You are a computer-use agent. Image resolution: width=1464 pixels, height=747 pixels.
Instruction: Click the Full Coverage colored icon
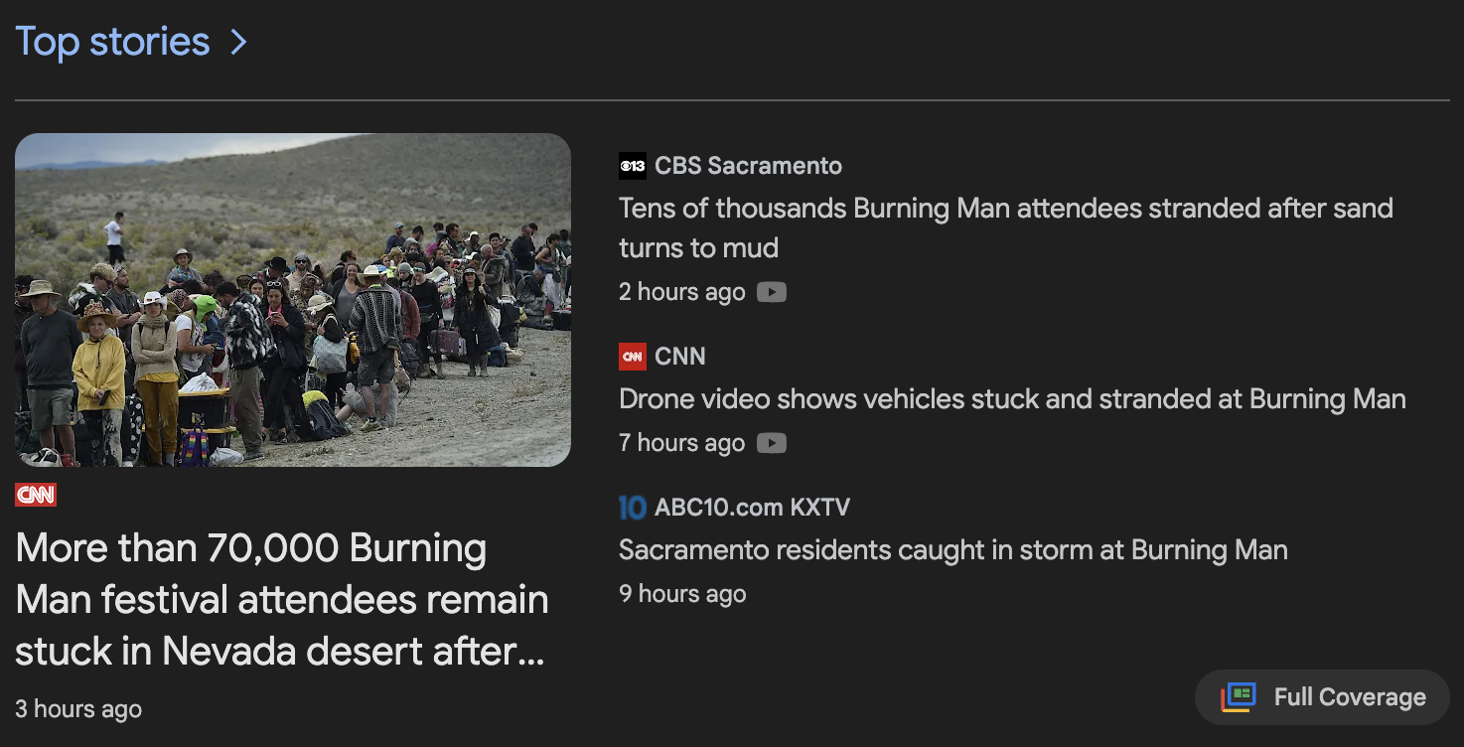1240,697
